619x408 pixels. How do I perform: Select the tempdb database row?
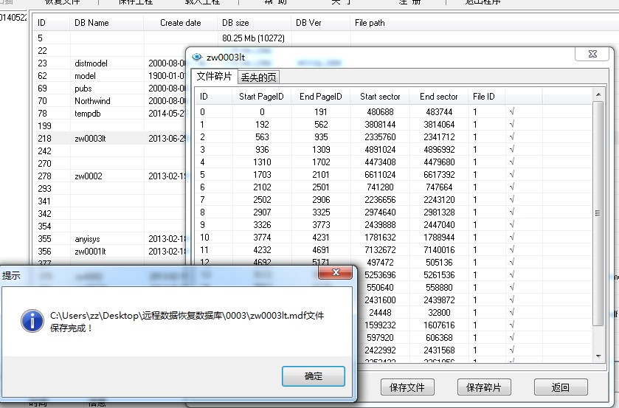(110, 114)
